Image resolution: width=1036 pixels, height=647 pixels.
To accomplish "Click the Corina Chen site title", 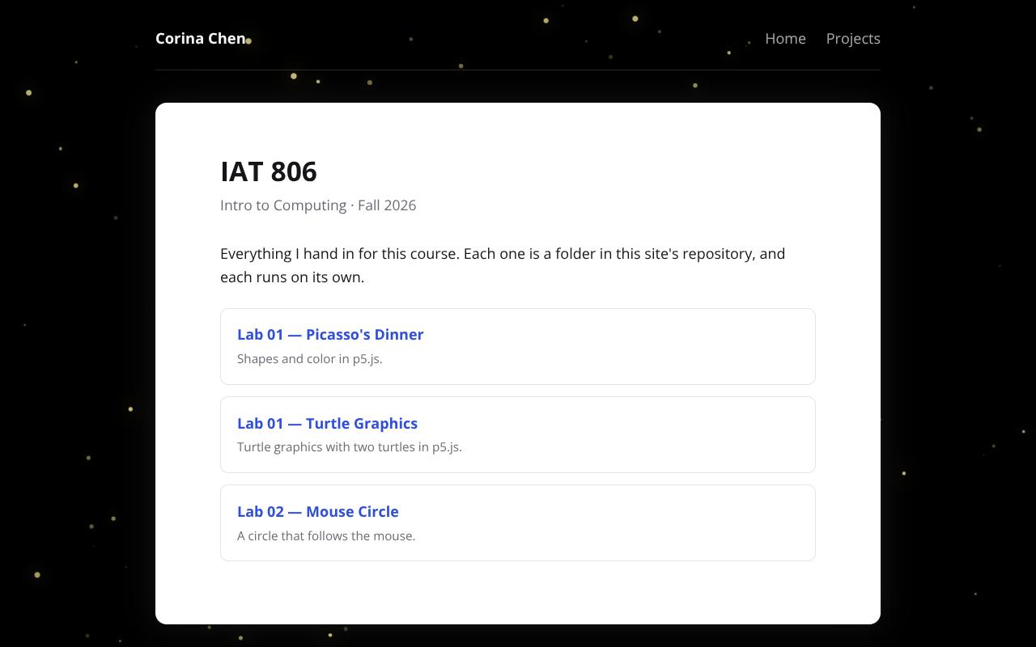I will point(201,39).
